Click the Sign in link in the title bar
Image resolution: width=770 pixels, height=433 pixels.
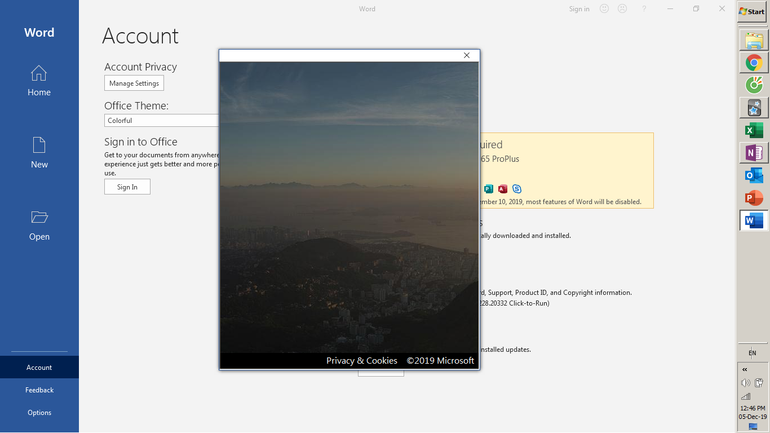pos(579,9)
